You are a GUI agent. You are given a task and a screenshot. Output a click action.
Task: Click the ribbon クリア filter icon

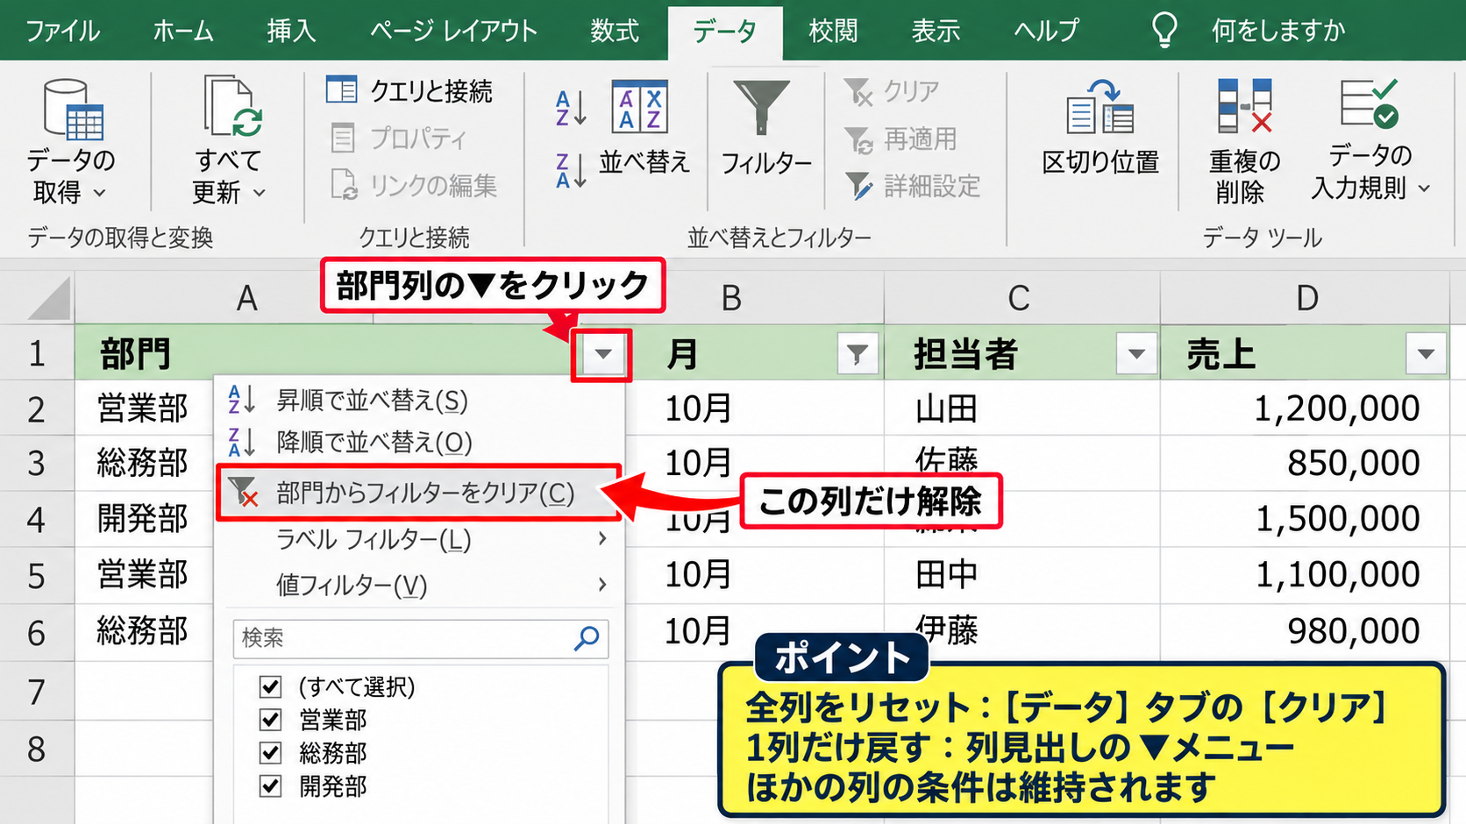tap(858, 91)
